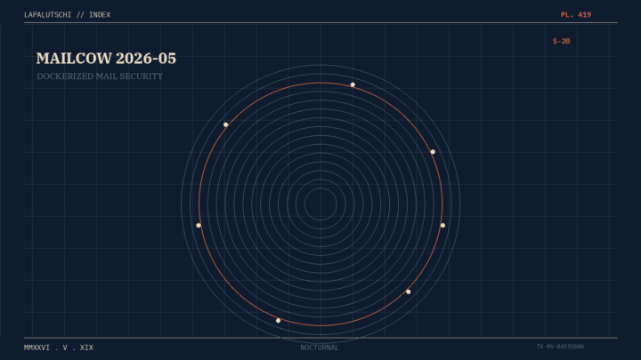
Task: Click the 'MMXXVI . V . XIX' date
Action: [x=59, y=348]
